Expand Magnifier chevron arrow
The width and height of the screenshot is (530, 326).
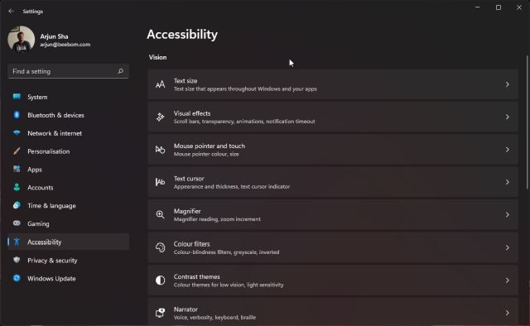tap(508, 214)
